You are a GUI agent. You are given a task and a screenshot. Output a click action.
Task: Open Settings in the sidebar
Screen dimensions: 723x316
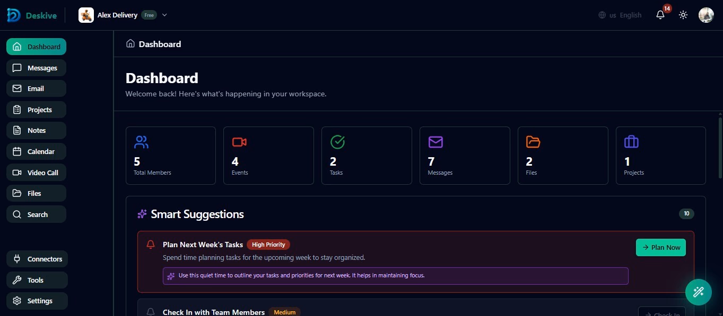pyautogui.click(x=37, y=301)
